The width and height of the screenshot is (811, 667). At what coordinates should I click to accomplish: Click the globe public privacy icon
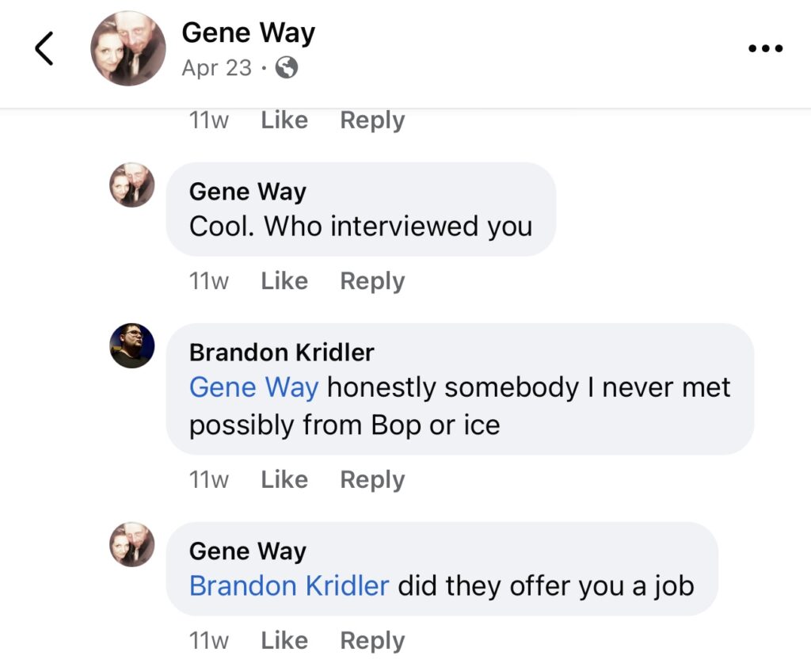click(286, 69)
